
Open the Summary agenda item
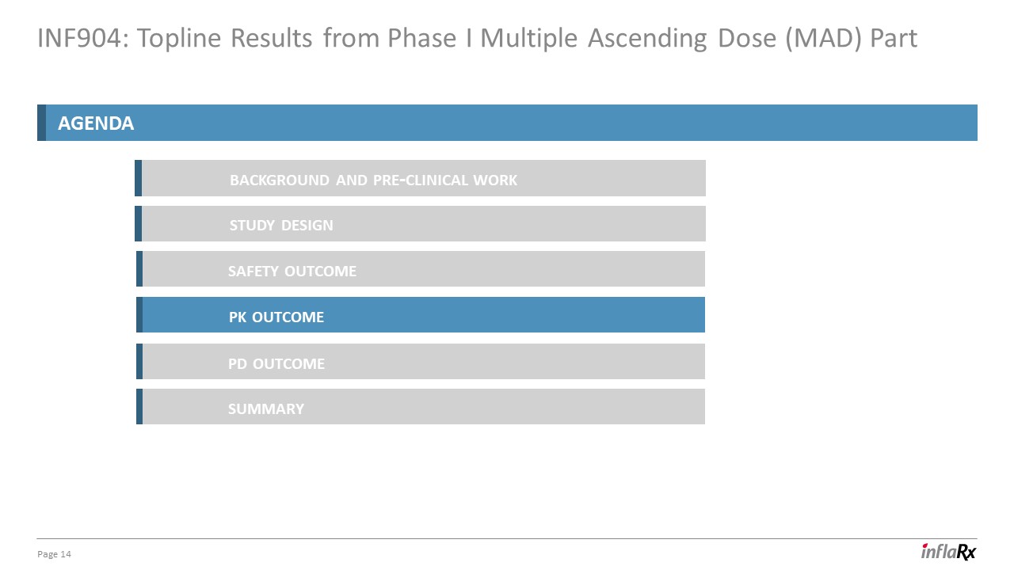click(266, 408)
